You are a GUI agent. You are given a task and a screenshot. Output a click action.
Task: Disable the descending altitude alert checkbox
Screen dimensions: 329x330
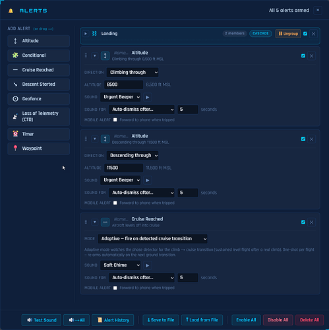coord(303,139)
